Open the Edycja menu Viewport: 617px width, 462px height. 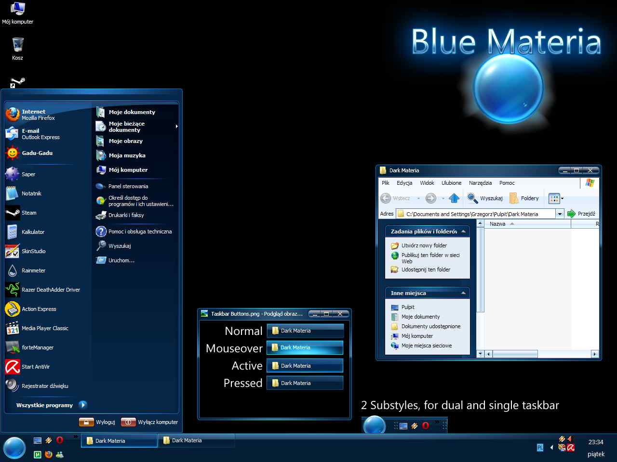[404, 183]
